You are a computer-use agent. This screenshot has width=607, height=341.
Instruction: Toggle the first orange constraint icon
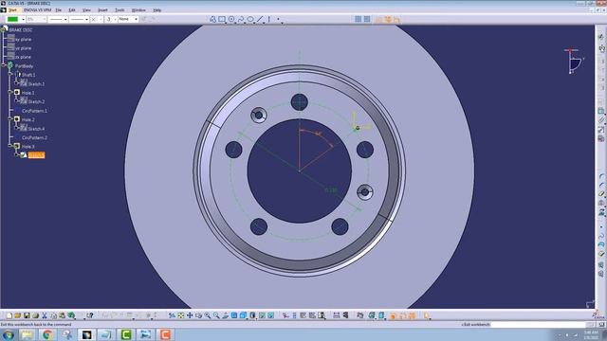coord(379,19)
